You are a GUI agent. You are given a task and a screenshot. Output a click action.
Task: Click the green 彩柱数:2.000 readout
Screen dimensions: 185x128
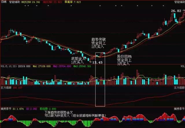click(48, 109)
